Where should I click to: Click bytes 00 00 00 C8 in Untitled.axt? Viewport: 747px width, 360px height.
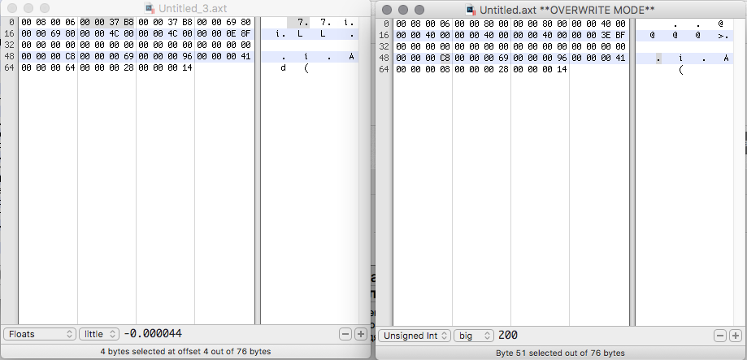coord(423,58)
